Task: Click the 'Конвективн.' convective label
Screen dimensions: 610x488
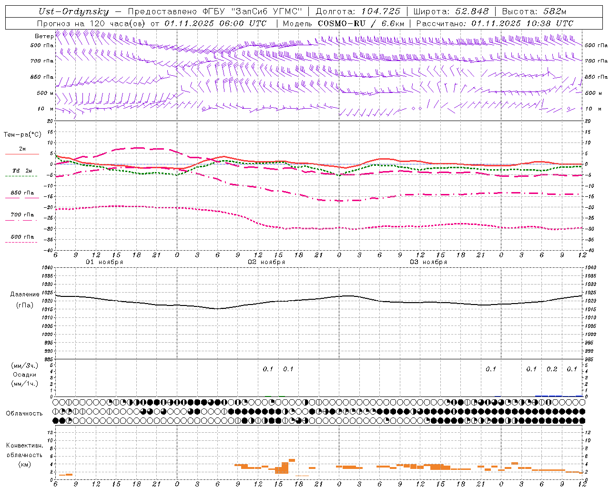Action: [25, 446]
